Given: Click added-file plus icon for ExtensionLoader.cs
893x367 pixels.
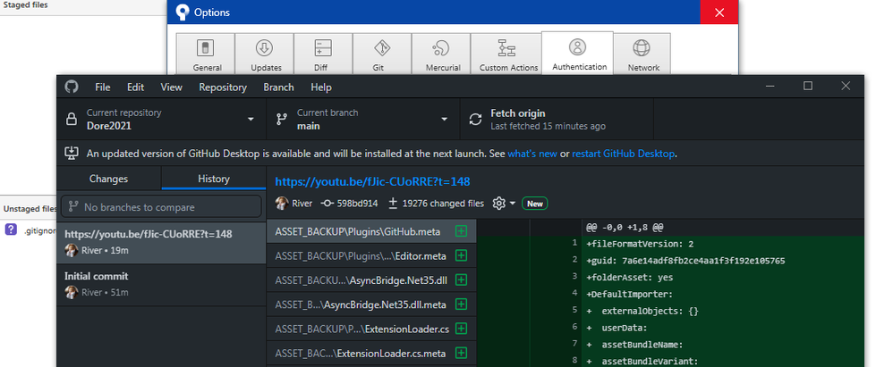Looking at the screenshot, I should click(462, 329).
